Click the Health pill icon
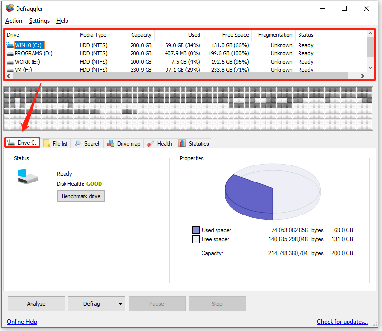Viewport: 382px width, 331px height. coord(150,143)
